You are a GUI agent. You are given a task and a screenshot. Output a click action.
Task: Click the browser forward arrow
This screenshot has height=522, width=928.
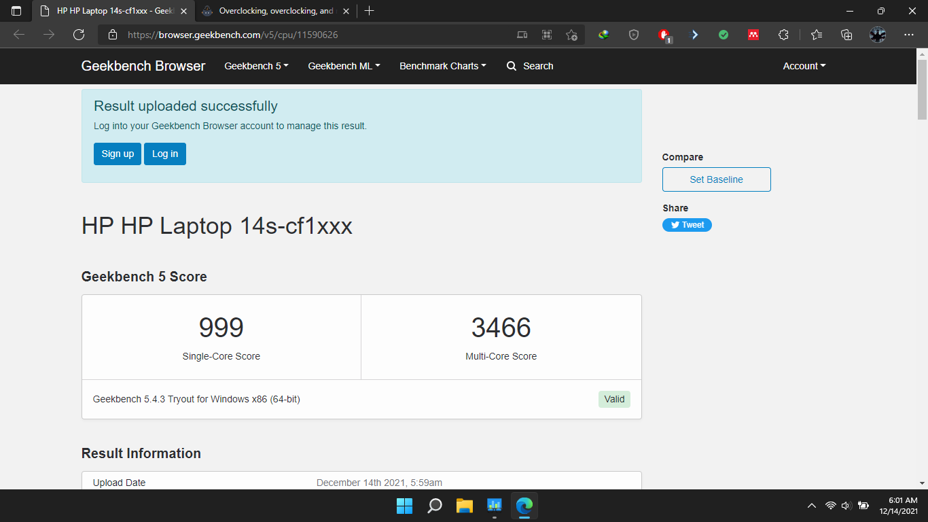point(49,35)
